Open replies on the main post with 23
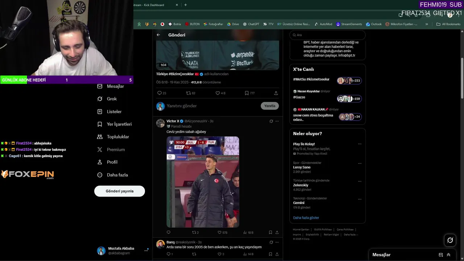 click(162, 93)
